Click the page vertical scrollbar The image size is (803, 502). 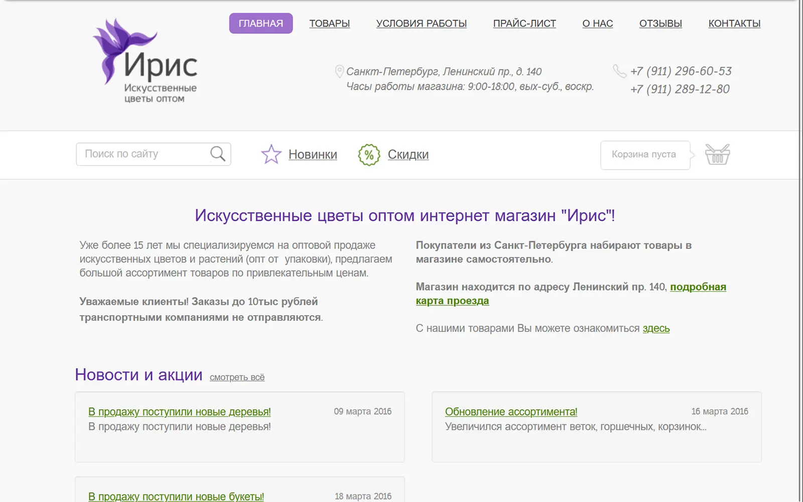(x=799, y=251)
